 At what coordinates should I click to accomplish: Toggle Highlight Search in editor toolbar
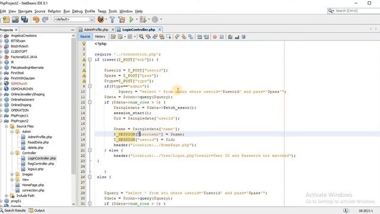pos(161,37)
